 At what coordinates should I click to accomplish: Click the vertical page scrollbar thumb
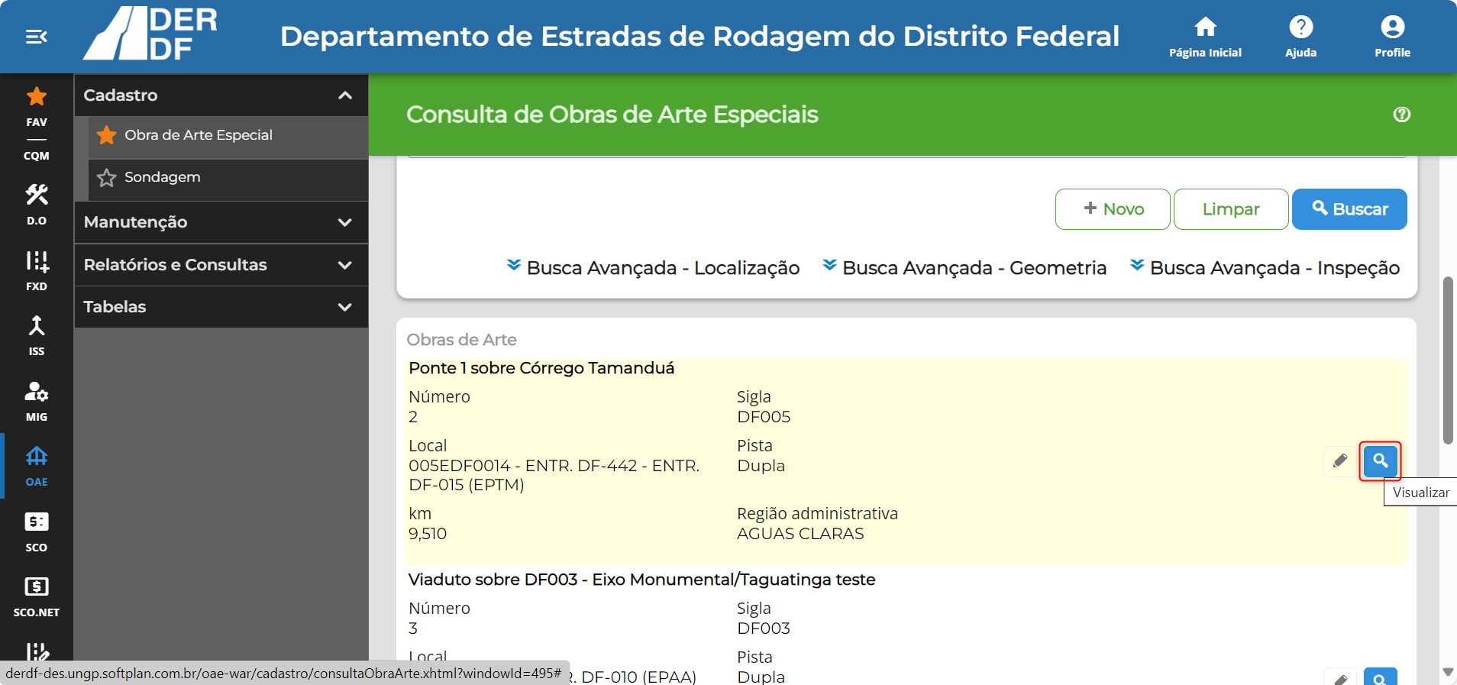coord(1448,360)
